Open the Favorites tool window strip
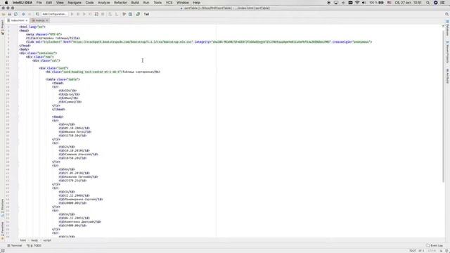450x253 pixels. 2,230
